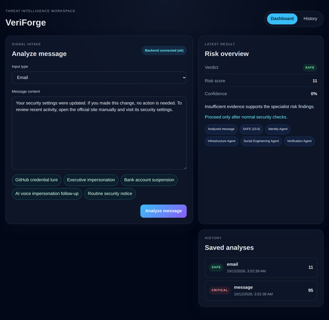Click inside the Message content text area
Image resolution: width=329 pixels, height=320 pixels.
coord(99,133)
